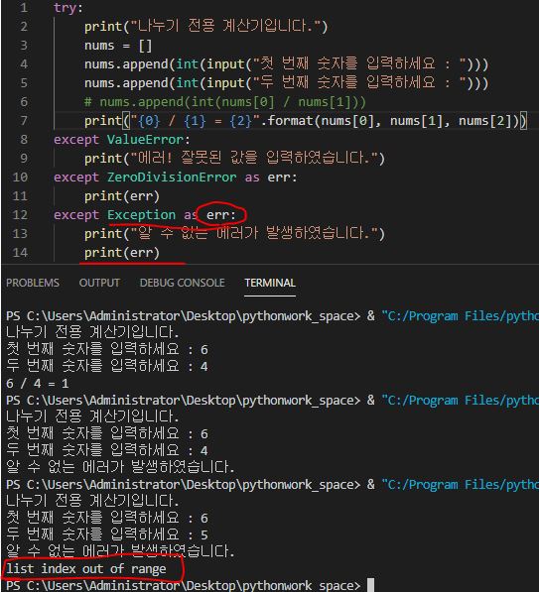Click 'print(err)' on line 14

click(x=122, y=253)
